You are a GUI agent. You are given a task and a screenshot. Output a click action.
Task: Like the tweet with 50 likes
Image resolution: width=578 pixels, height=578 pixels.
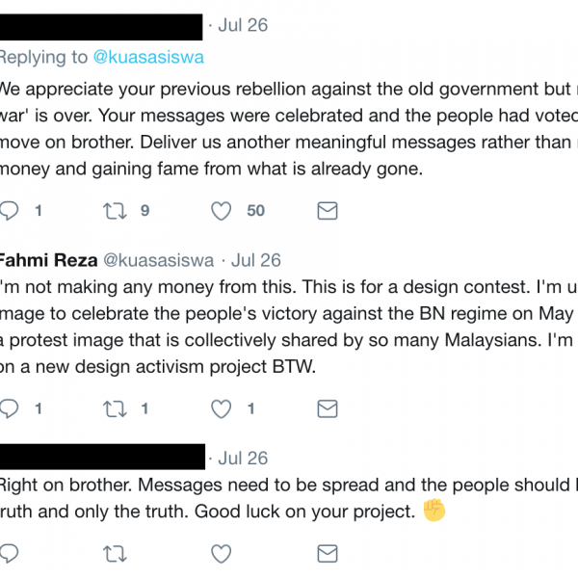(222, 211)
